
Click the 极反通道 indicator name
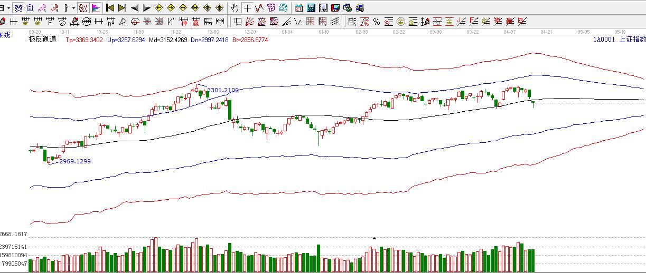(x=42, y=40)
